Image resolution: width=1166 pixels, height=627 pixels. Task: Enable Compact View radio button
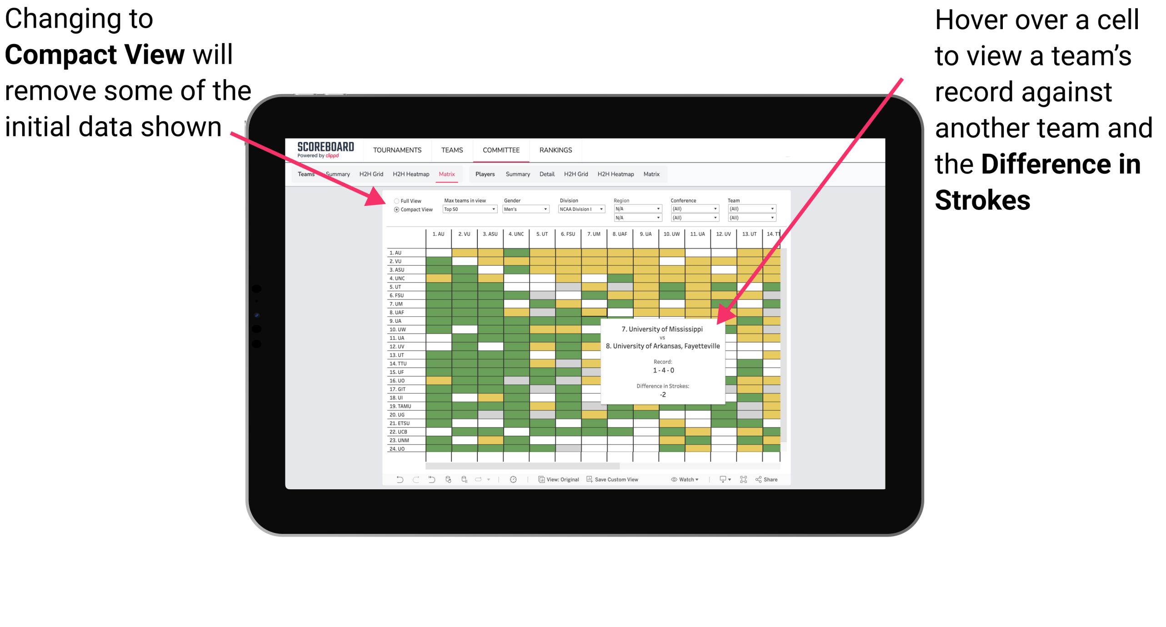(395, 211)
